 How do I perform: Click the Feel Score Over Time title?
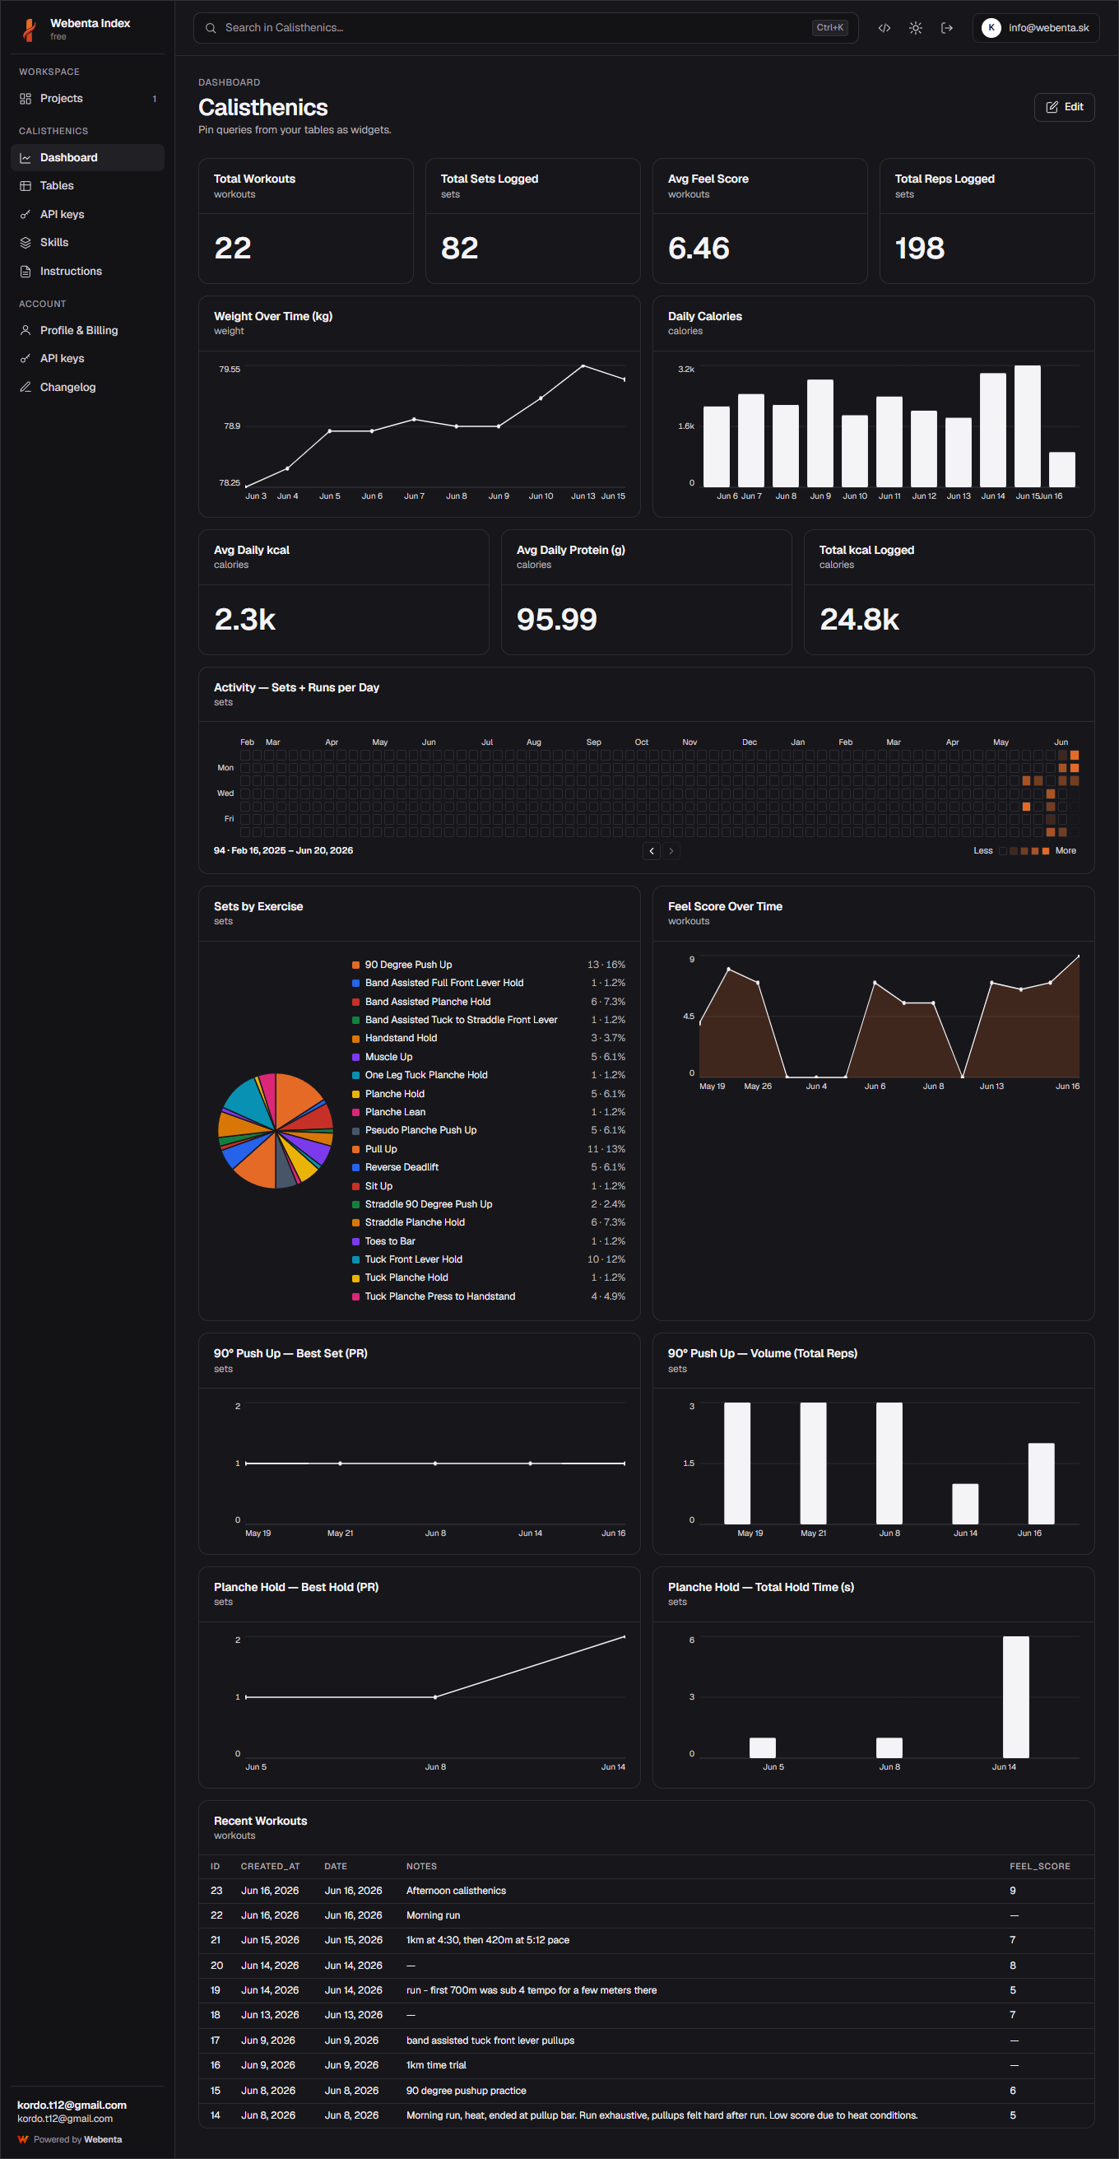click(726, 906)
